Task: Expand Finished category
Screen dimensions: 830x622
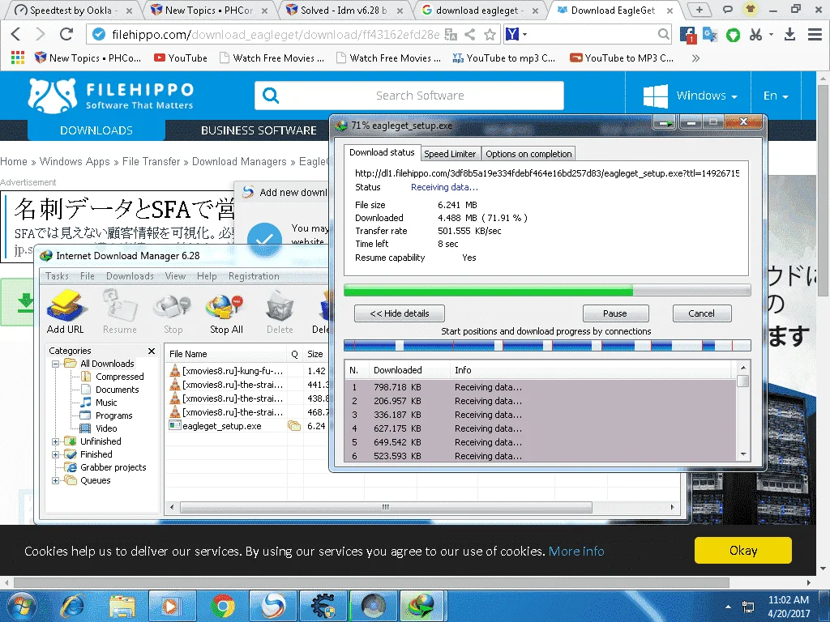Action: click(55, 454)
